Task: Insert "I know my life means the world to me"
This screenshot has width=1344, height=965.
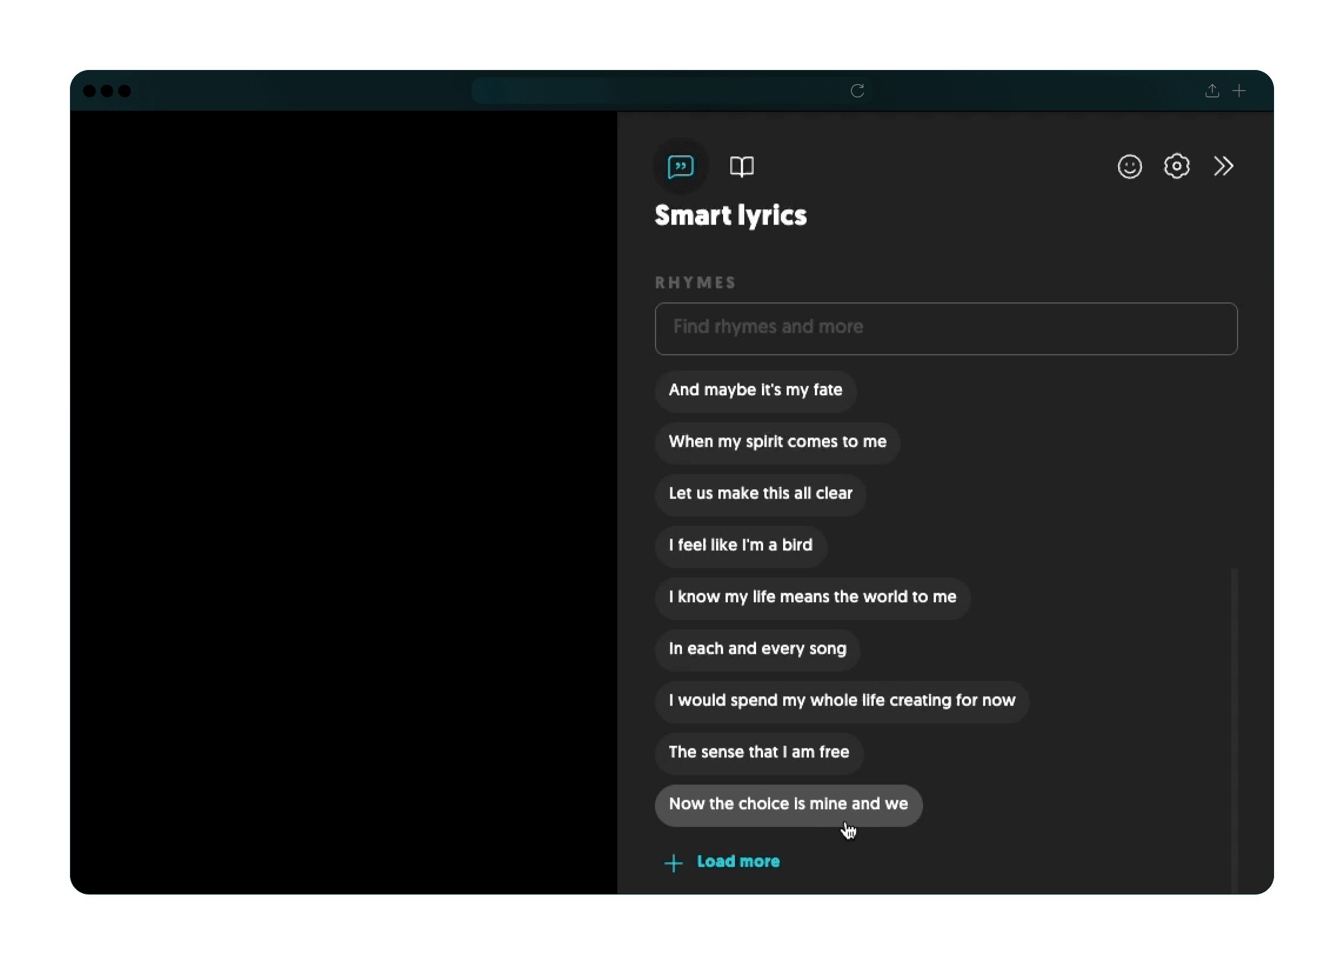Action: point(812,597)
